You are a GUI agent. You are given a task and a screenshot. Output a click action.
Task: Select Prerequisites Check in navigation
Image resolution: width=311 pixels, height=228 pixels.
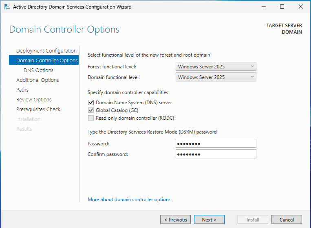(x=38, y=110)
